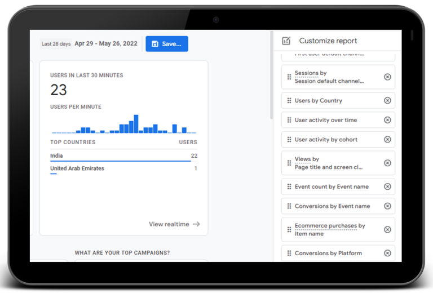Select Ecommerce purchases by Item name text
433x298 pixels.
pyautogui.click(x=330, y=230)
